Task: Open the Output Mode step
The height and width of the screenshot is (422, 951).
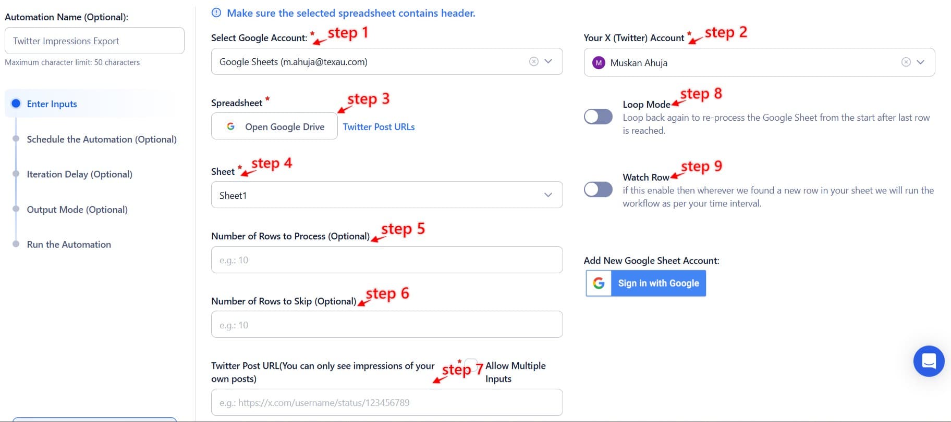Action: click(77, 209)
